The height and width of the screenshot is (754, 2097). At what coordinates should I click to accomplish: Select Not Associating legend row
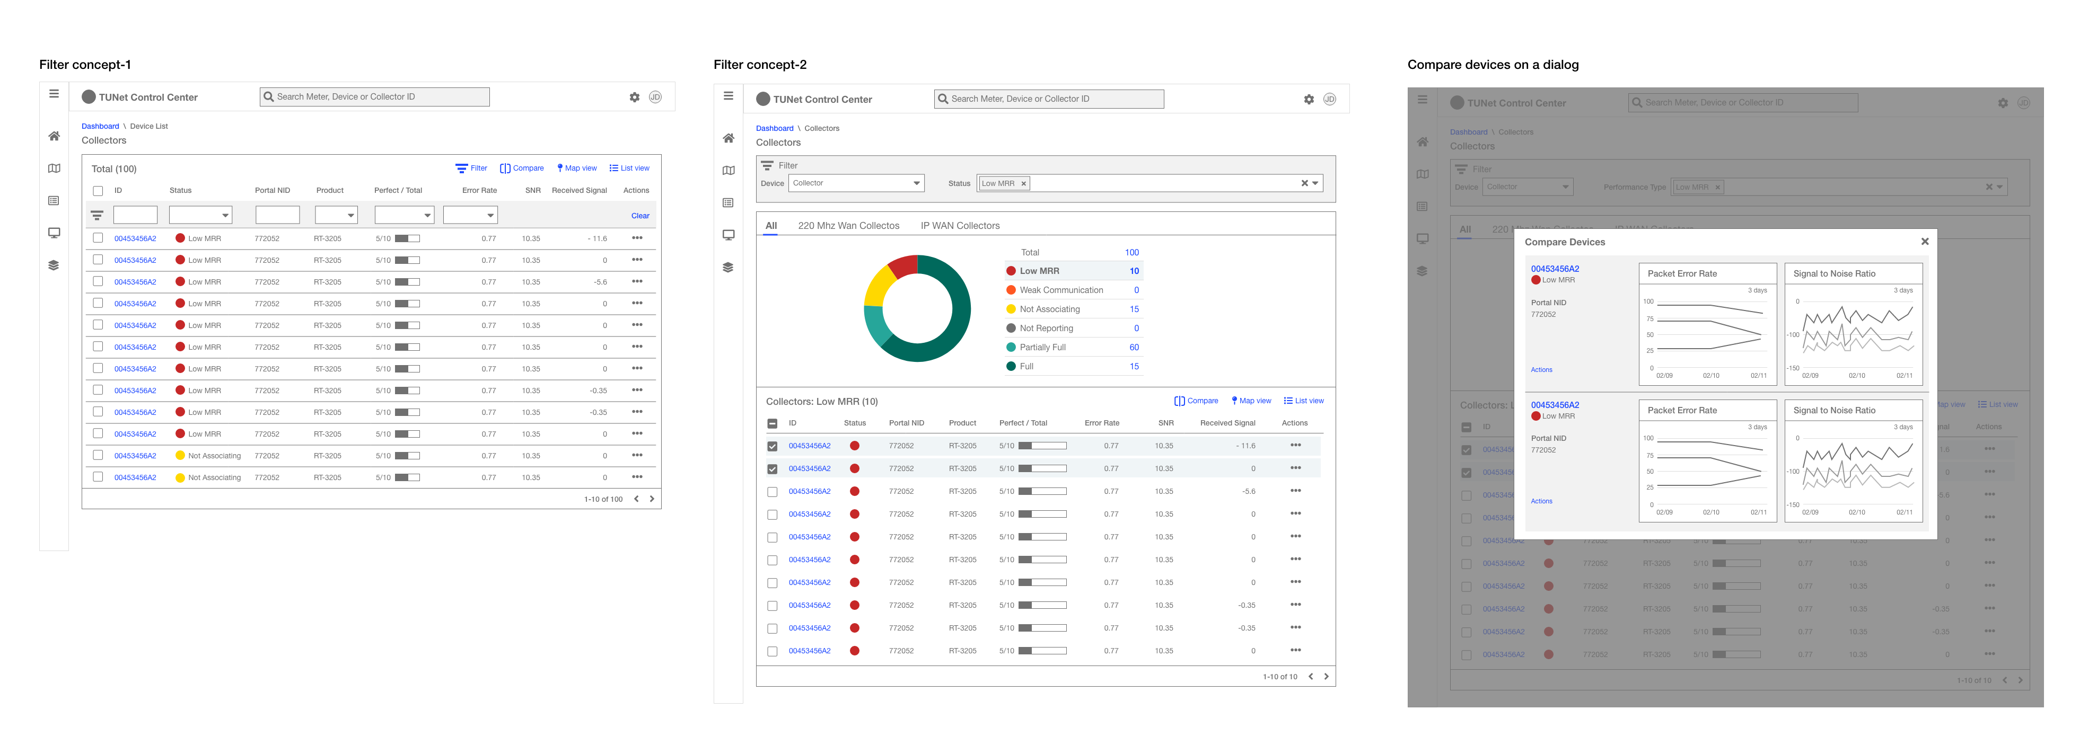pos(1073,309)
